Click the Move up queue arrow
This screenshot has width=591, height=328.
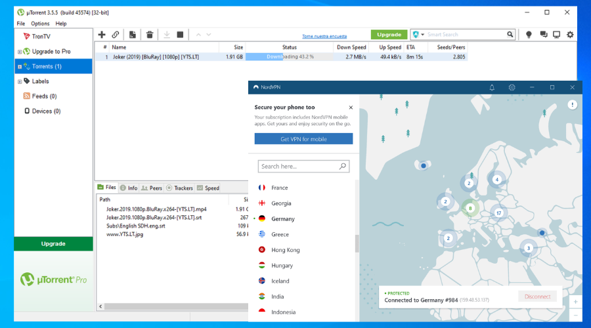pos(198,35)
